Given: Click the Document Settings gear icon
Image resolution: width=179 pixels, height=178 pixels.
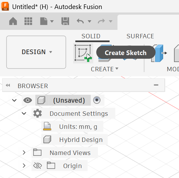Looking at the screenshot, I should [x=38, y=113].
